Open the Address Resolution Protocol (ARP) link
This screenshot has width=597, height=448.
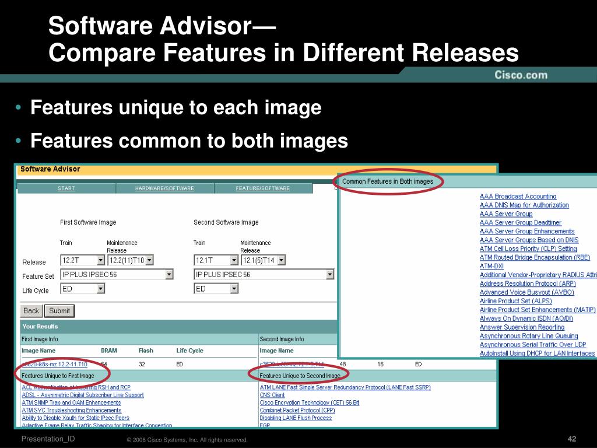[528, 283]
